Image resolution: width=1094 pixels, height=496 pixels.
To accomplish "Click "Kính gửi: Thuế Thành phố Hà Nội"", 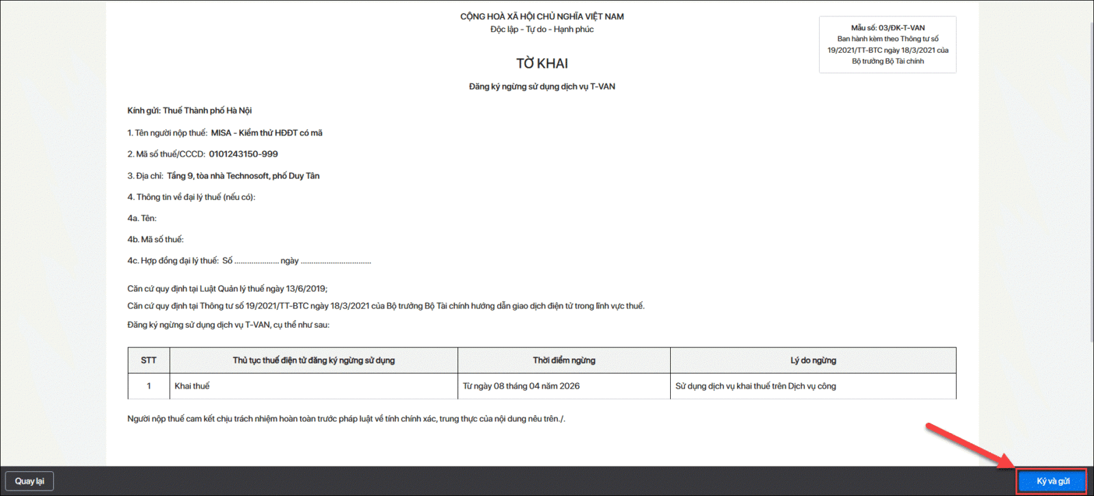I will [189, 111].
